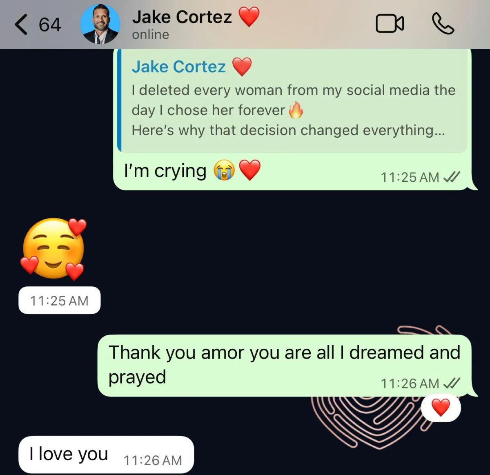Open contact info via Jake Cortez name

182,17
